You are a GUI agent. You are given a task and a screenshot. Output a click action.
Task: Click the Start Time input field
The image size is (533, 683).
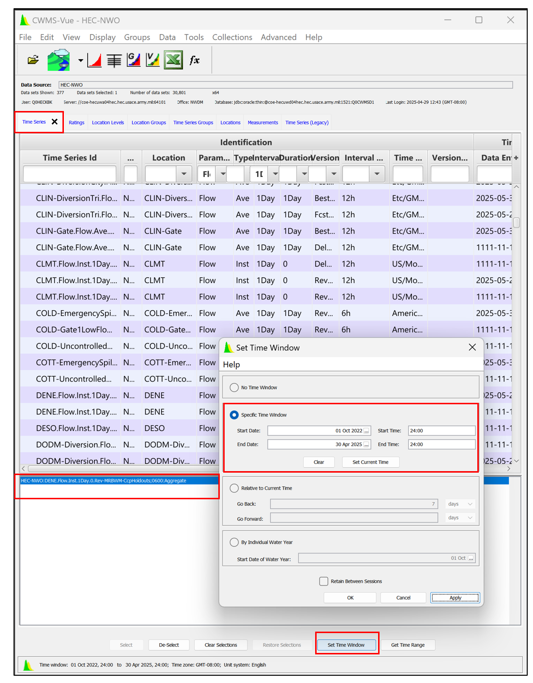[x=441, y=431]
